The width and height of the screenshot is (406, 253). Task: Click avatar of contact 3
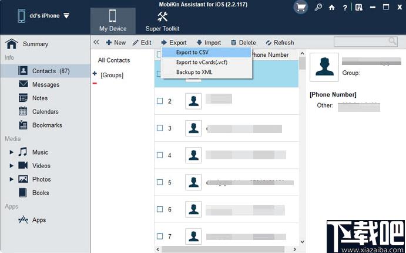[193, 128]
